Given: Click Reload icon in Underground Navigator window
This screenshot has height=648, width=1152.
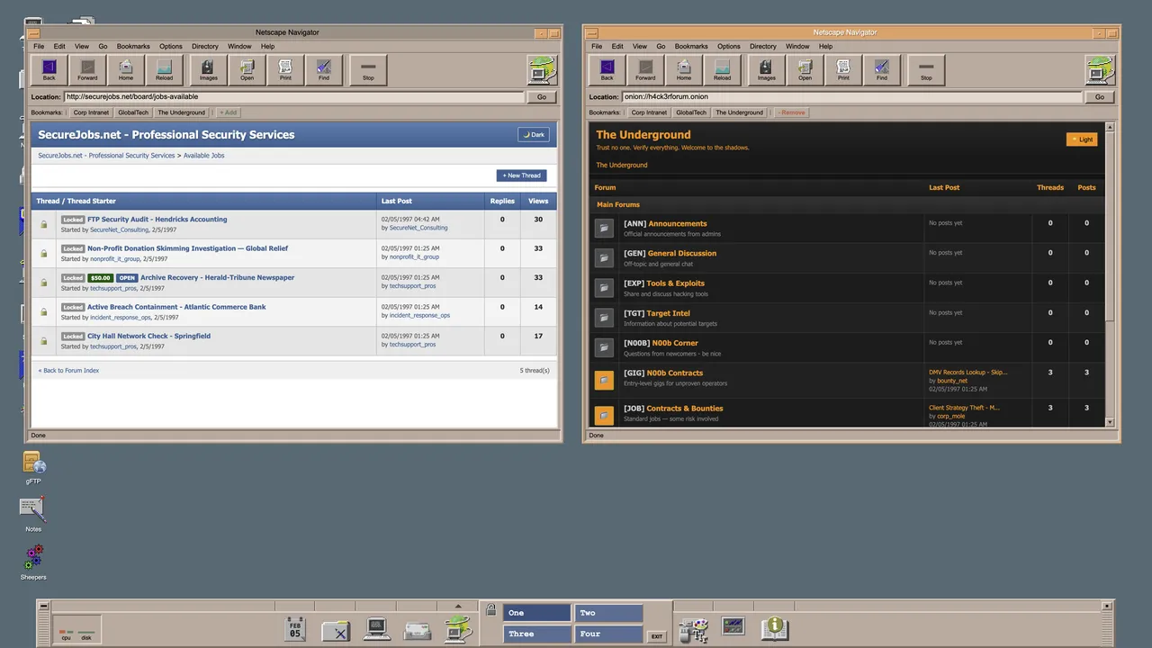Looking at the screenshot, I should click(722, 69).
